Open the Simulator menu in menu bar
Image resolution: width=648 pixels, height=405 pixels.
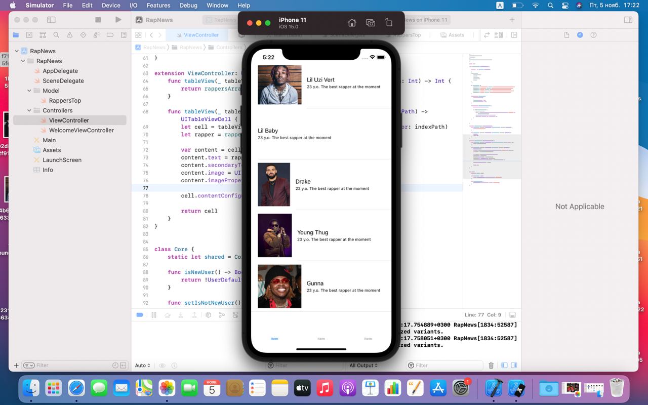pyautogui.click(x=39, y=6)
